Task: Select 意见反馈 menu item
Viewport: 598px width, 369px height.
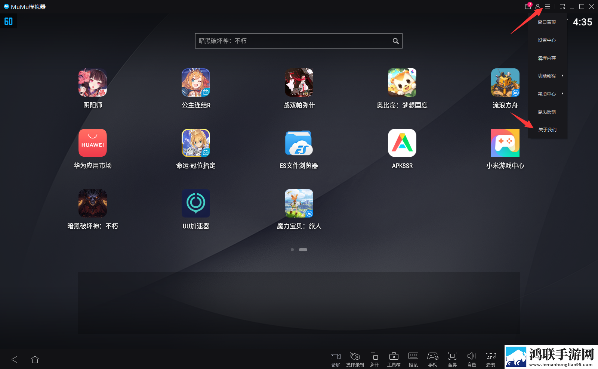Action: [x=547, y=112]
